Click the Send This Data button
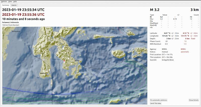 (156, 103)
